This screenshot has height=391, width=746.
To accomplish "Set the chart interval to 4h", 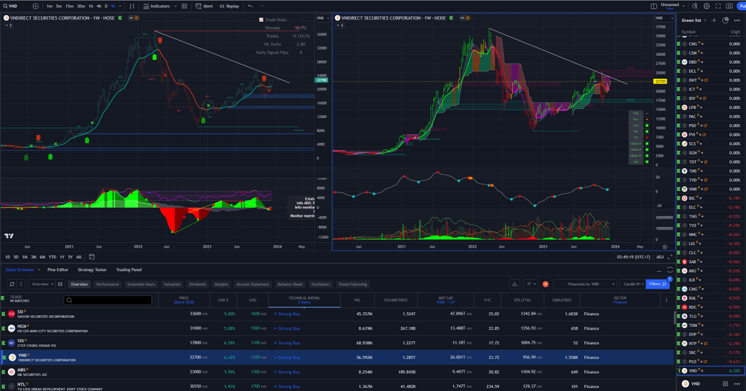I will (x=99, y=6).
